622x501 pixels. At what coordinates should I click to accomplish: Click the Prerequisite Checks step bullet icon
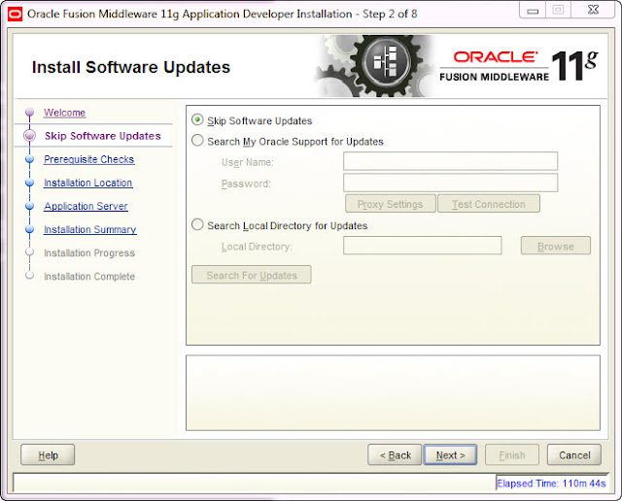point(29,159)
